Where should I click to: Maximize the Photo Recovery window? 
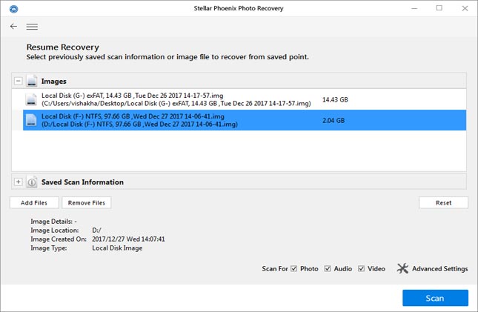(439, 8)
